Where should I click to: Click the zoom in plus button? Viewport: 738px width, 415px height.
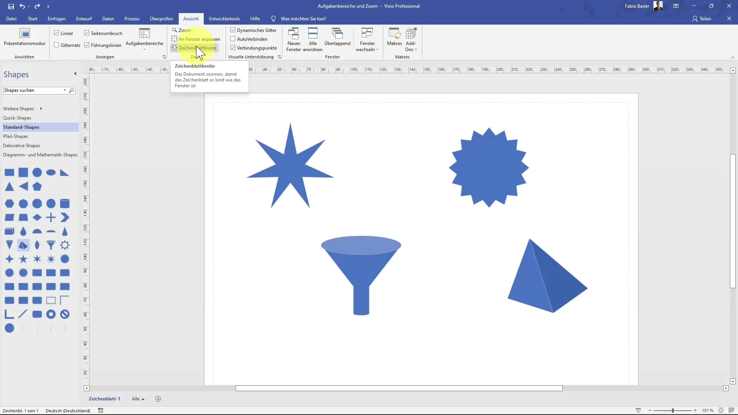[x=695, y=410]
